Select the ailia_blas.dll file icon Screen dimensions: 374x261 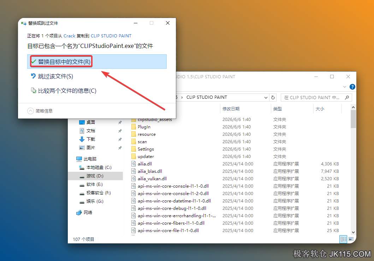133,171
